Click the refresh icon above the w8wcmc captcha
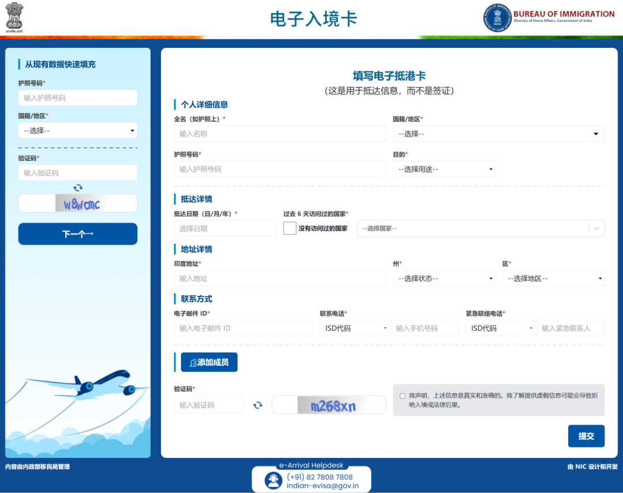This screenshot has height=493, width=623. tap(78, 187)
